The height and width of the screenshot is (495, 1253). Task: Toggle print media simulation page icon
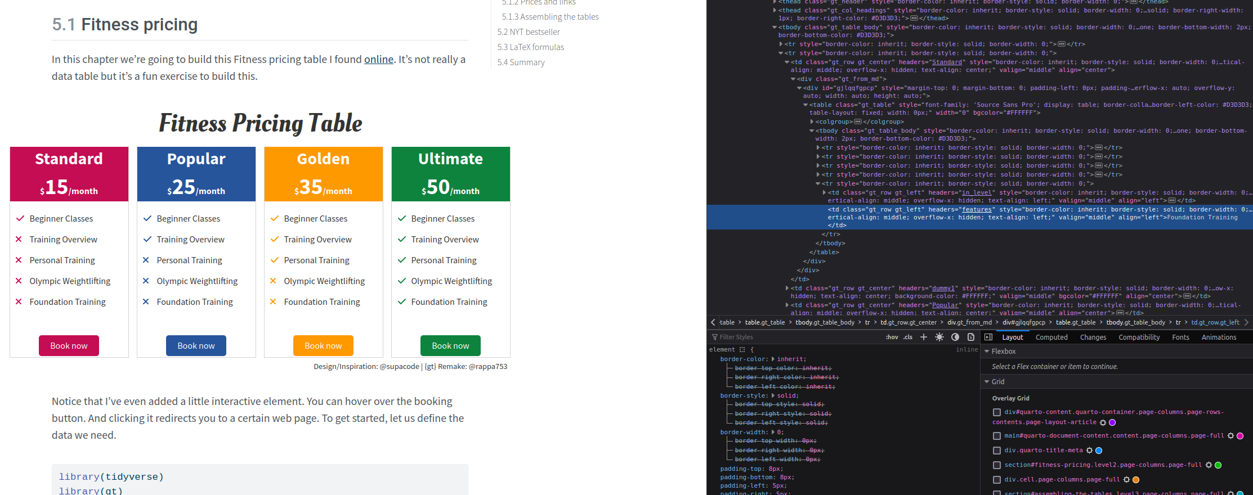coord(971,337)
